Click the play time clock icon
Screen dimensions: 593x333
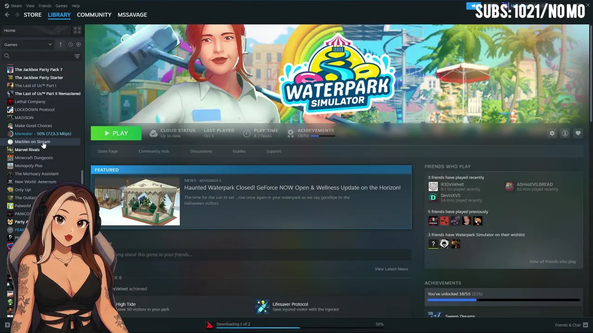click(x=246, y=133)
